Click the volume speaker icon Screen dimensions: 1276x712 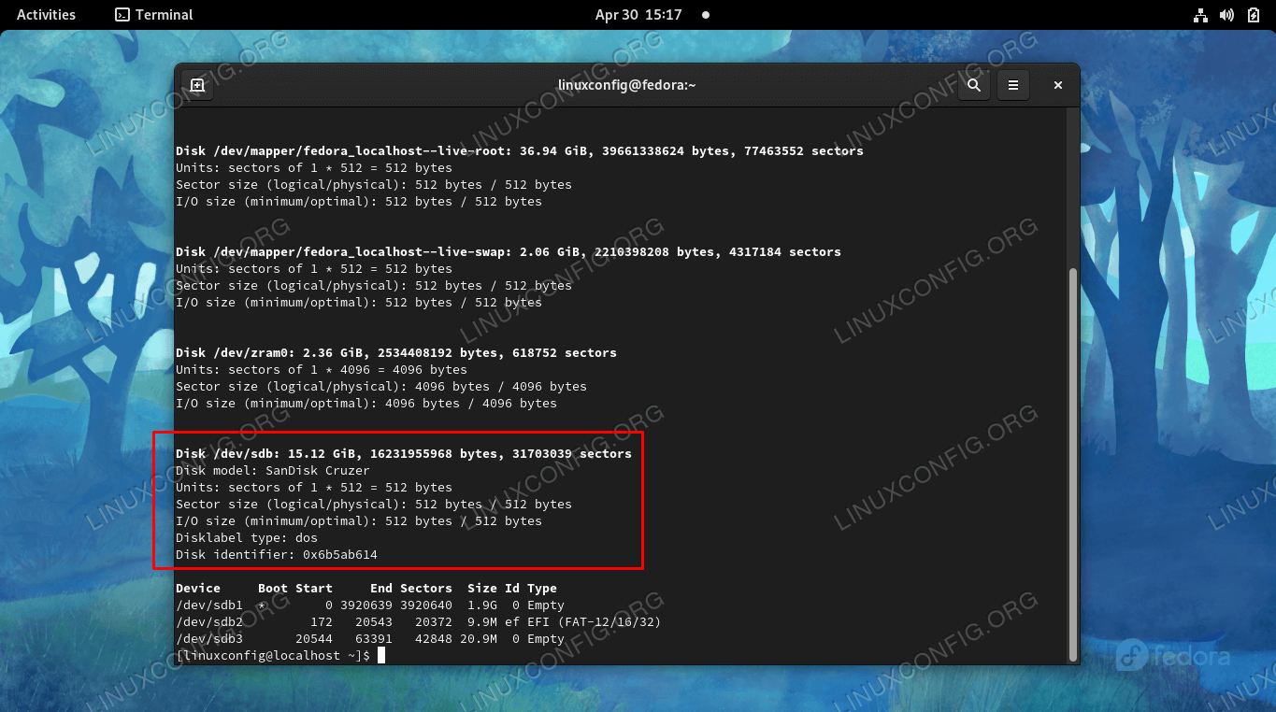tap(1227, 15)
